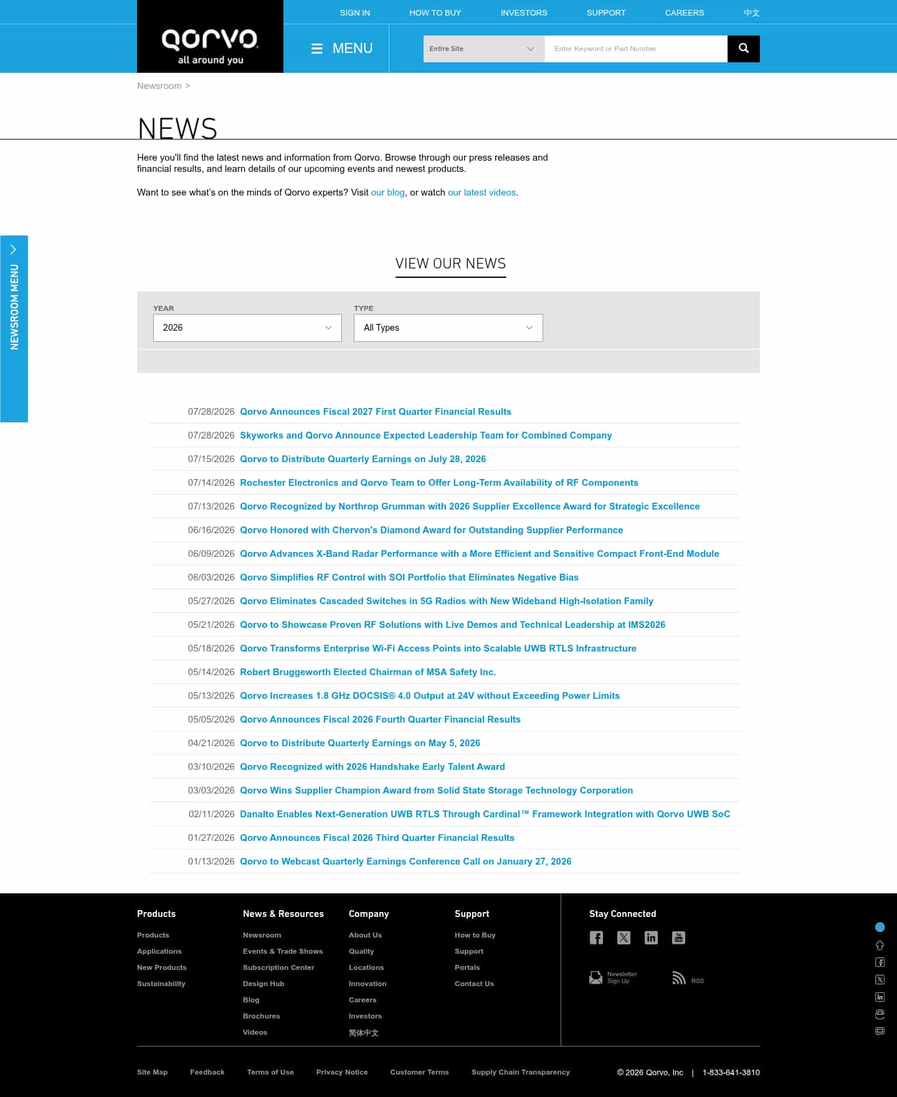The width and height of the screenshot is (897, 1097).
Task: Click the magnifier search button
Action: (743, 49)
